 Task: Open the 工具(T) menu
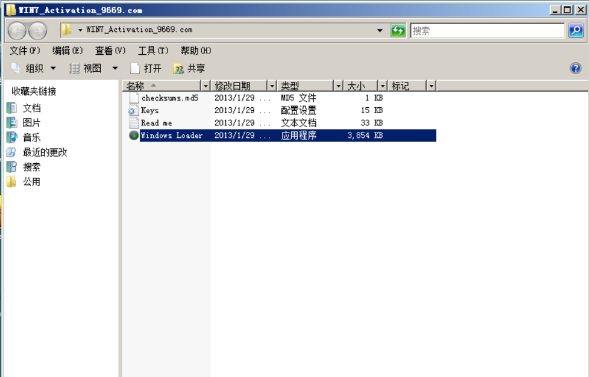(153, 50)
